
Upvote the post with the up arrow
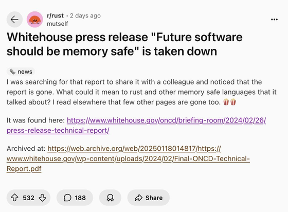click(x=14, y=198)
